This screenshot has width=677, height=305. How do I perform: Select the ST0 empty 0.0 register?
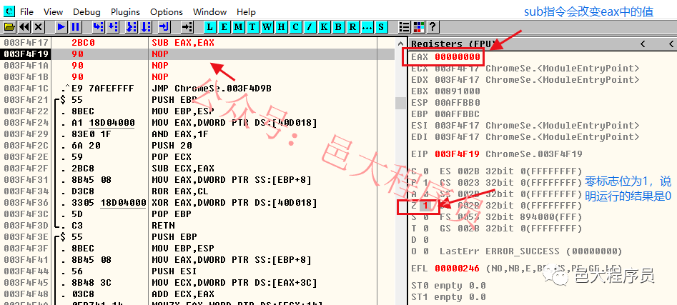(448, 286)
